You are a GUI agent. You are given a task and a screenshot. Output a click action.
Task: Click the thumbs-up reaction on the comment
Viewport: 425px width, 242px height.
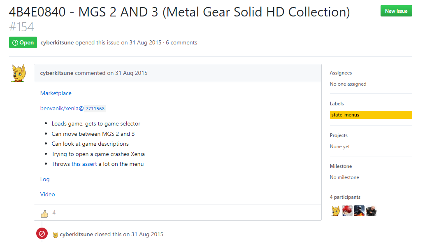(44, 213)
